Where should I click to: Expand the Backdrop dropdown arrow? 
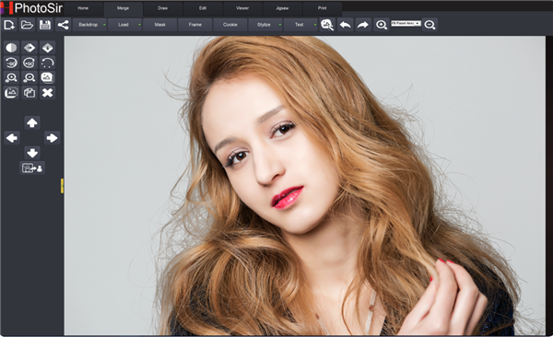click(x=104, y=25)
